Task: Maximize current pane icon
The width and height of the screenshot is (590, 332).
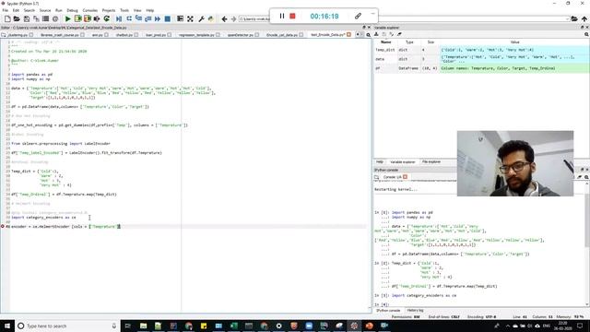Action: (181, 18)
